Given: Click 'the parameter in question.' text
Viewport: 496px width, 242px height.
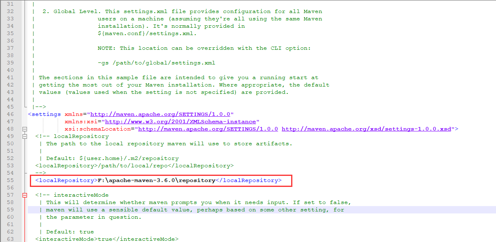Looking at the screenshot, I should point(94,217).
